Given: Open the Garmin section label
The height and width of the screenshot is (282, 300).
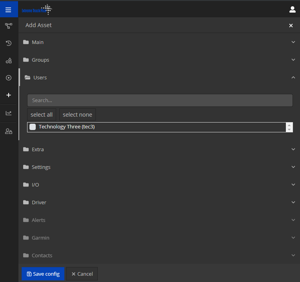Looking at the screenshot, I should (x=40, y=238).
